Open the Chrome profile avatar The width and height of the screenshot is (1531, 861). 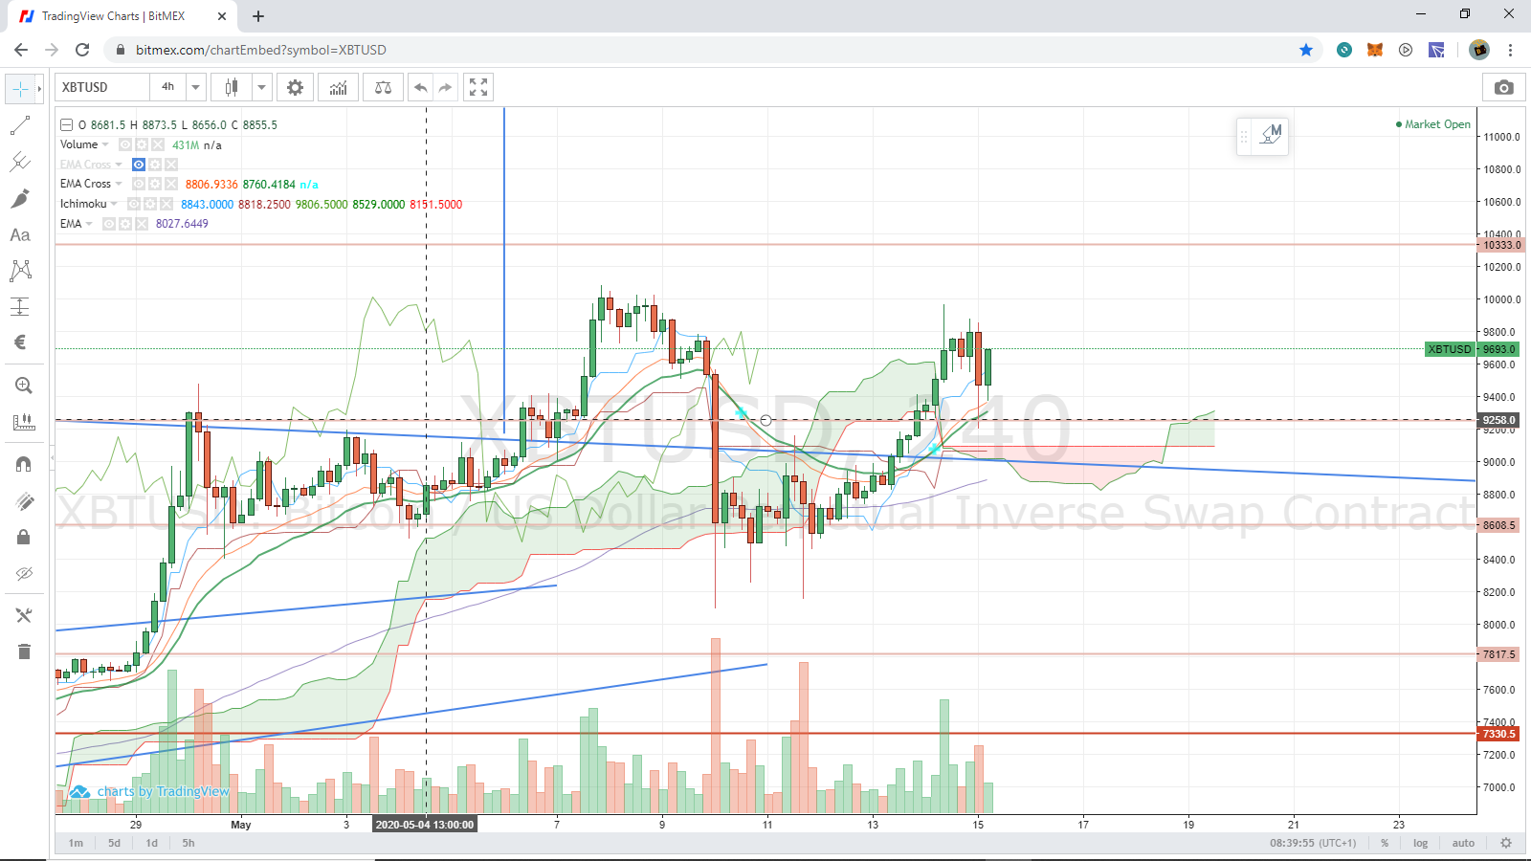pos(1479,50)
